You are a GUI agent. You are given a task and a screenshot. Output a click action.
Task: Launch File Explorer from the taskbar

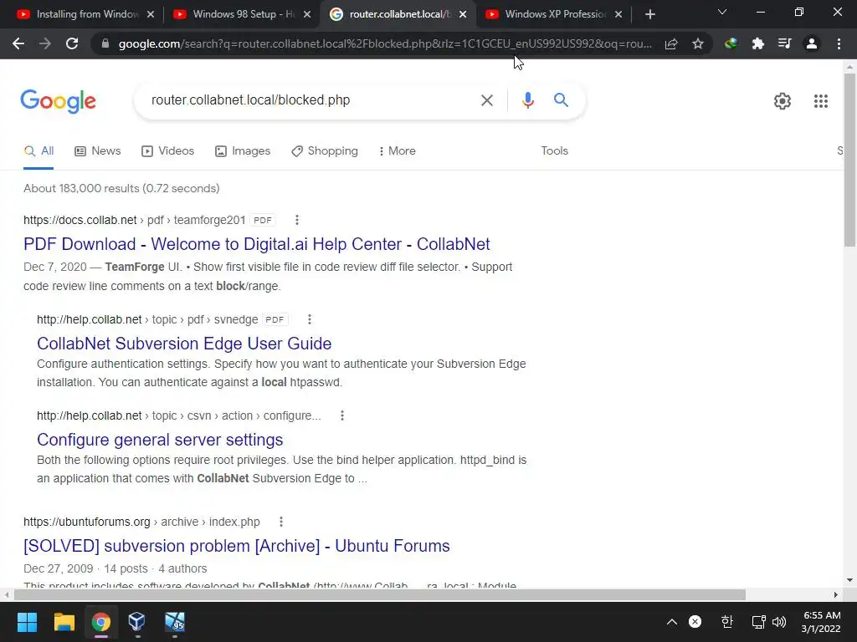[x=64, y=622]
